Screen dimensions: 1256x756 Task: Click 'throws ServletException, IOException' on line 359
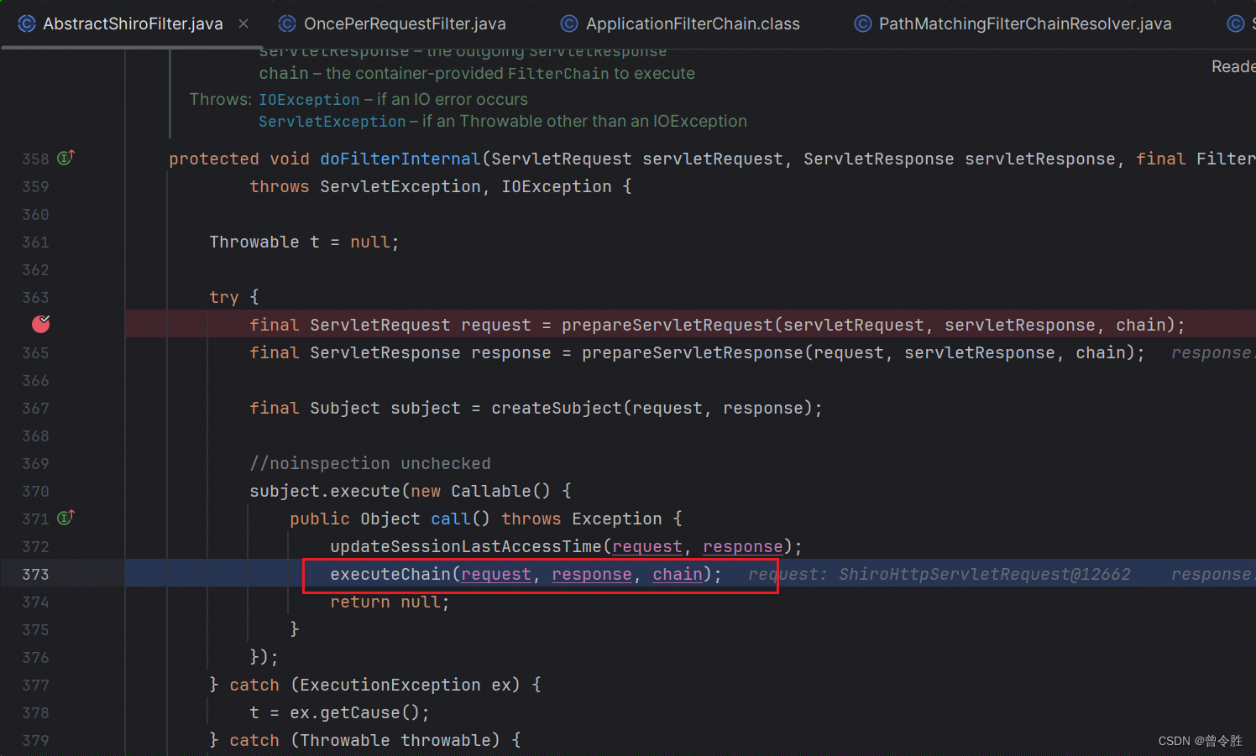[431, 186]
